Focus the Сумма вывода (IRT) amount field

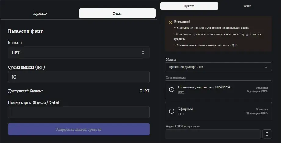point(78,77)
